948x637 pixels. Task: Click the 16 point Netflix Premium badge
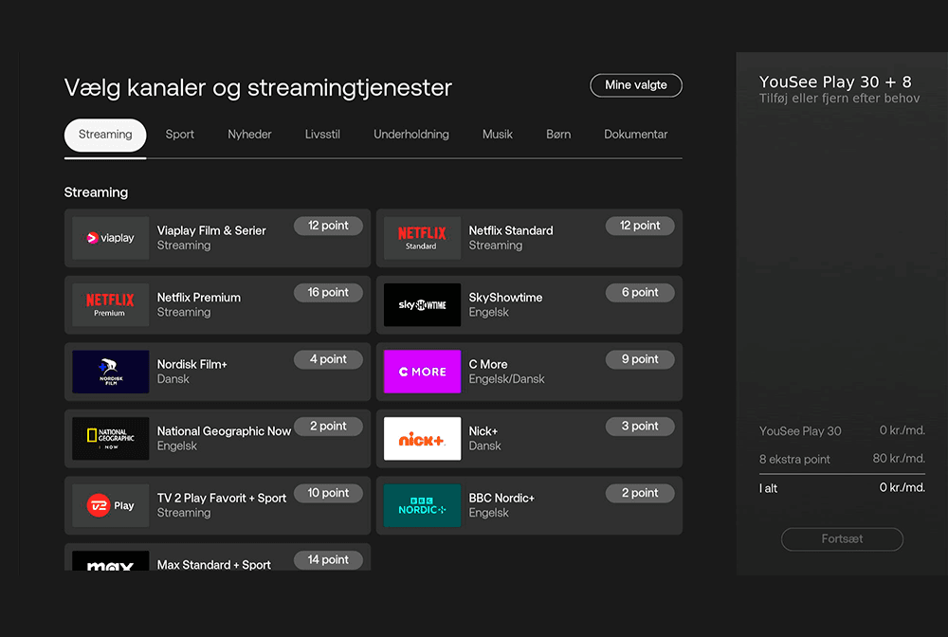(328, 293)
